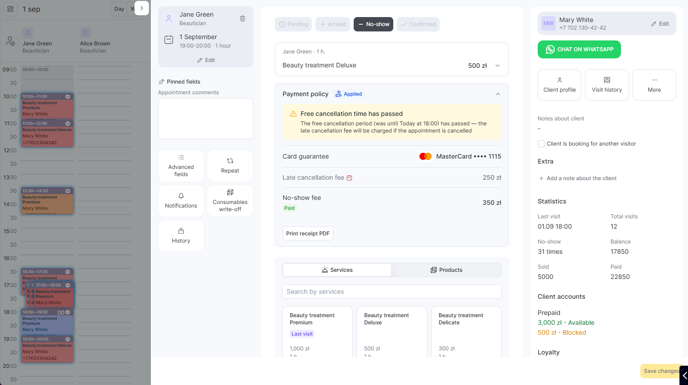The height and width of the screenshot is (385, 688).
Task: Check Client is booking for another visitor
Action: click(x=541, y=144)
